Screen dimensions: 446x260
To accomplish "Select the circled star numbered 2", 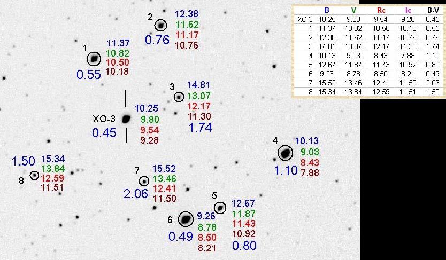I will (160, 25).
